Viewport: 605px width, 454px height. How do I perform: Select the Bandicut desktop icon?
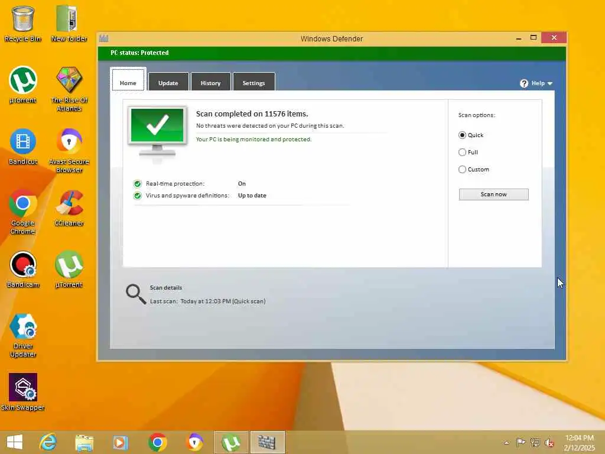[x=23, y=147]
